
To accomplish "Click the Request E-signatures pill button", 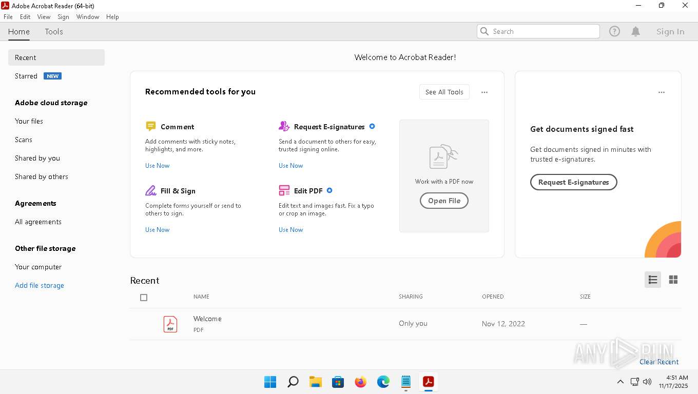I will tap(573, 182).
